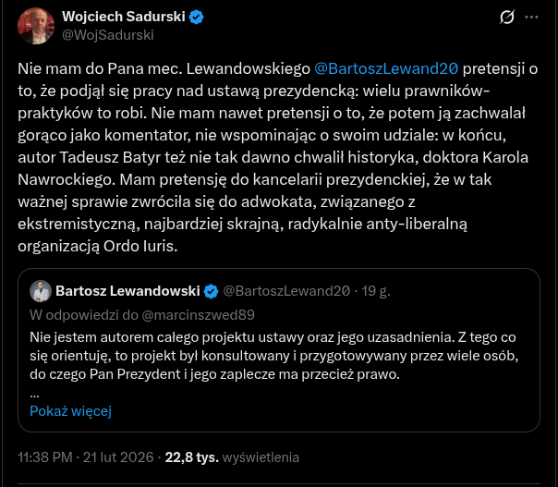Click the truncation ellipsis in quoted post
Viewport: 558px width, 487px height.
click(x=34, y=393)
